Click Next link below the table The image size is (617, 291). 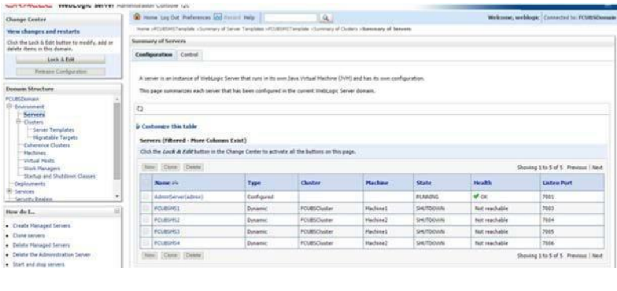(597, 256)
